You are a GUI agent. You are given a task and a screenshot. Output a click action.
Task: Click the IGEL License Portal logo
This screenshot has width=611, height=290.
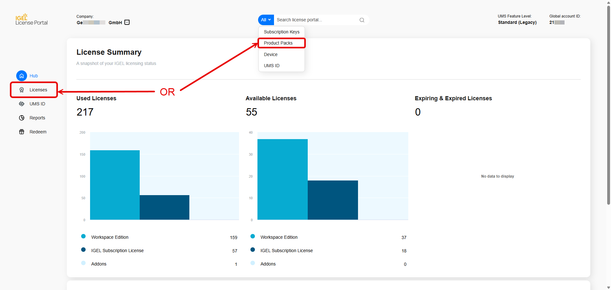coord(31,19)
